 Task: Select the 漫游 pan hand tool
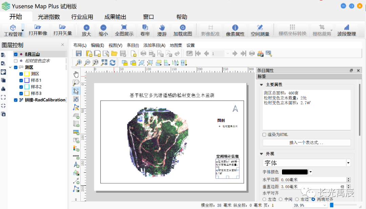pyautogui.click(x=162, y=30)
